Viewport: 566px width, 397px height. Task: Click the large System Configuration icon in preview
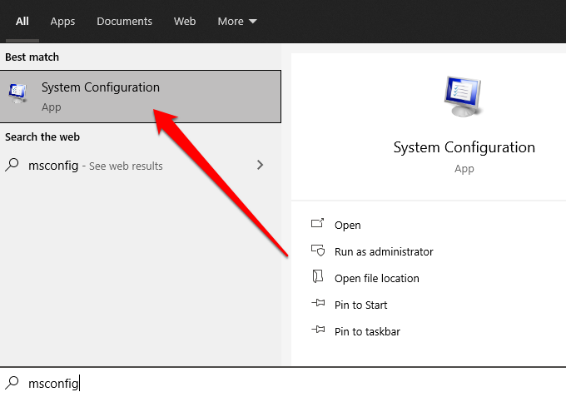point(464,97)
